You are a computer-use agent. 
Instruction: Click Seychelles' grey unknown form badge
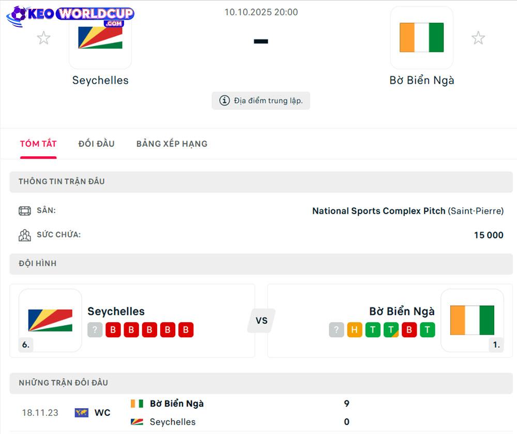pos(95,330)
